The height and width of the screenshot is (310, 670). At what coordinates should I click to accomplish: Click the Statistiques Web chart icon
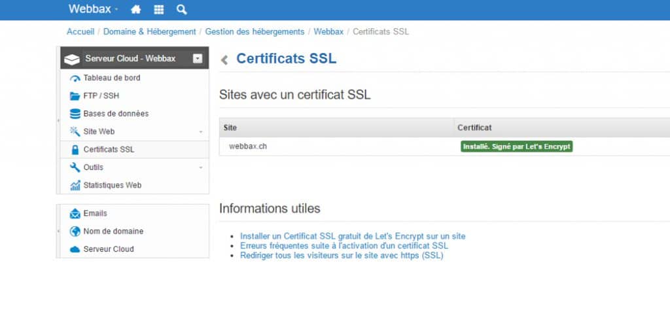75,185
